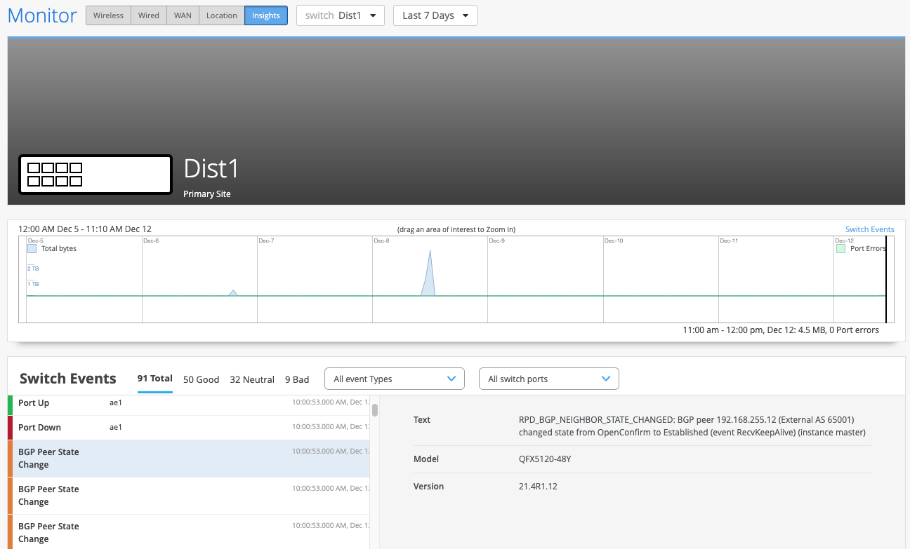910x549 pixels.
Task: Click the Dist1 switch device icon
Action: click(x=95, y=174)
